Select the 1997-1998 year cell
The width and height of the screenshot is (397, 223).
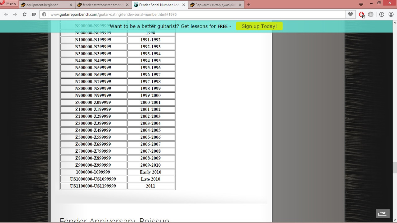[151, 81]
